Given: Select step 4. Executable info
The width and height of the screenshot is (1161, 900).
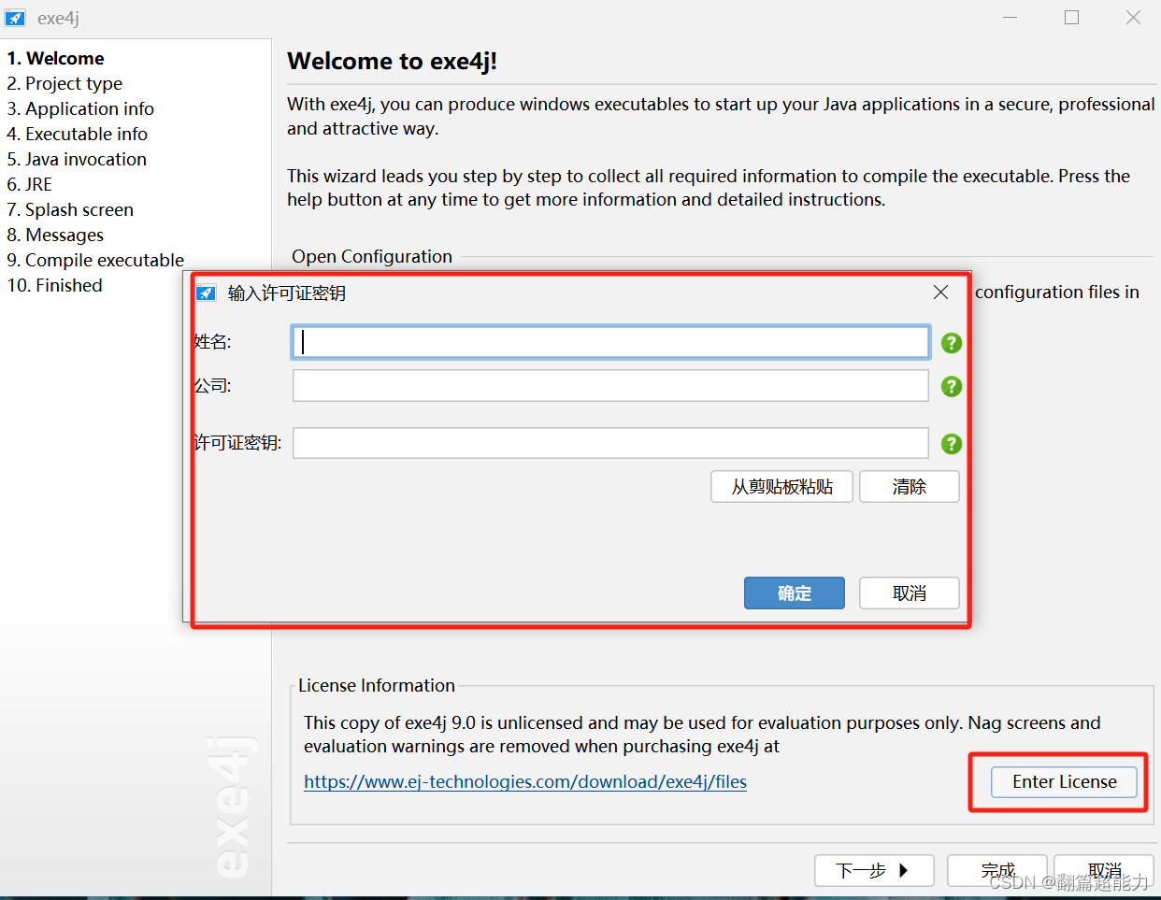Looking at the screenshot, I should (x=78, y=134).
